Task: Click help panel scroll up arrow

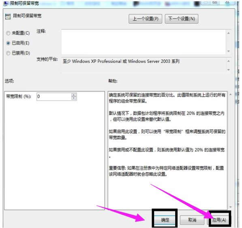Action: pos(230,94)
